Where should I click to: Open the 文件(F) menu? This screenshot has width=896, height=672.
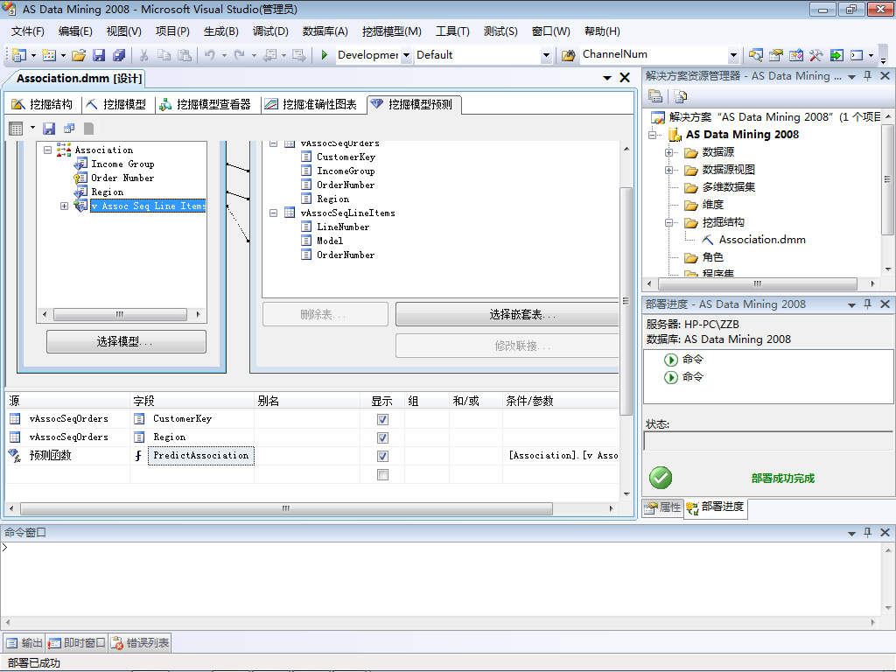coord(27,31)
